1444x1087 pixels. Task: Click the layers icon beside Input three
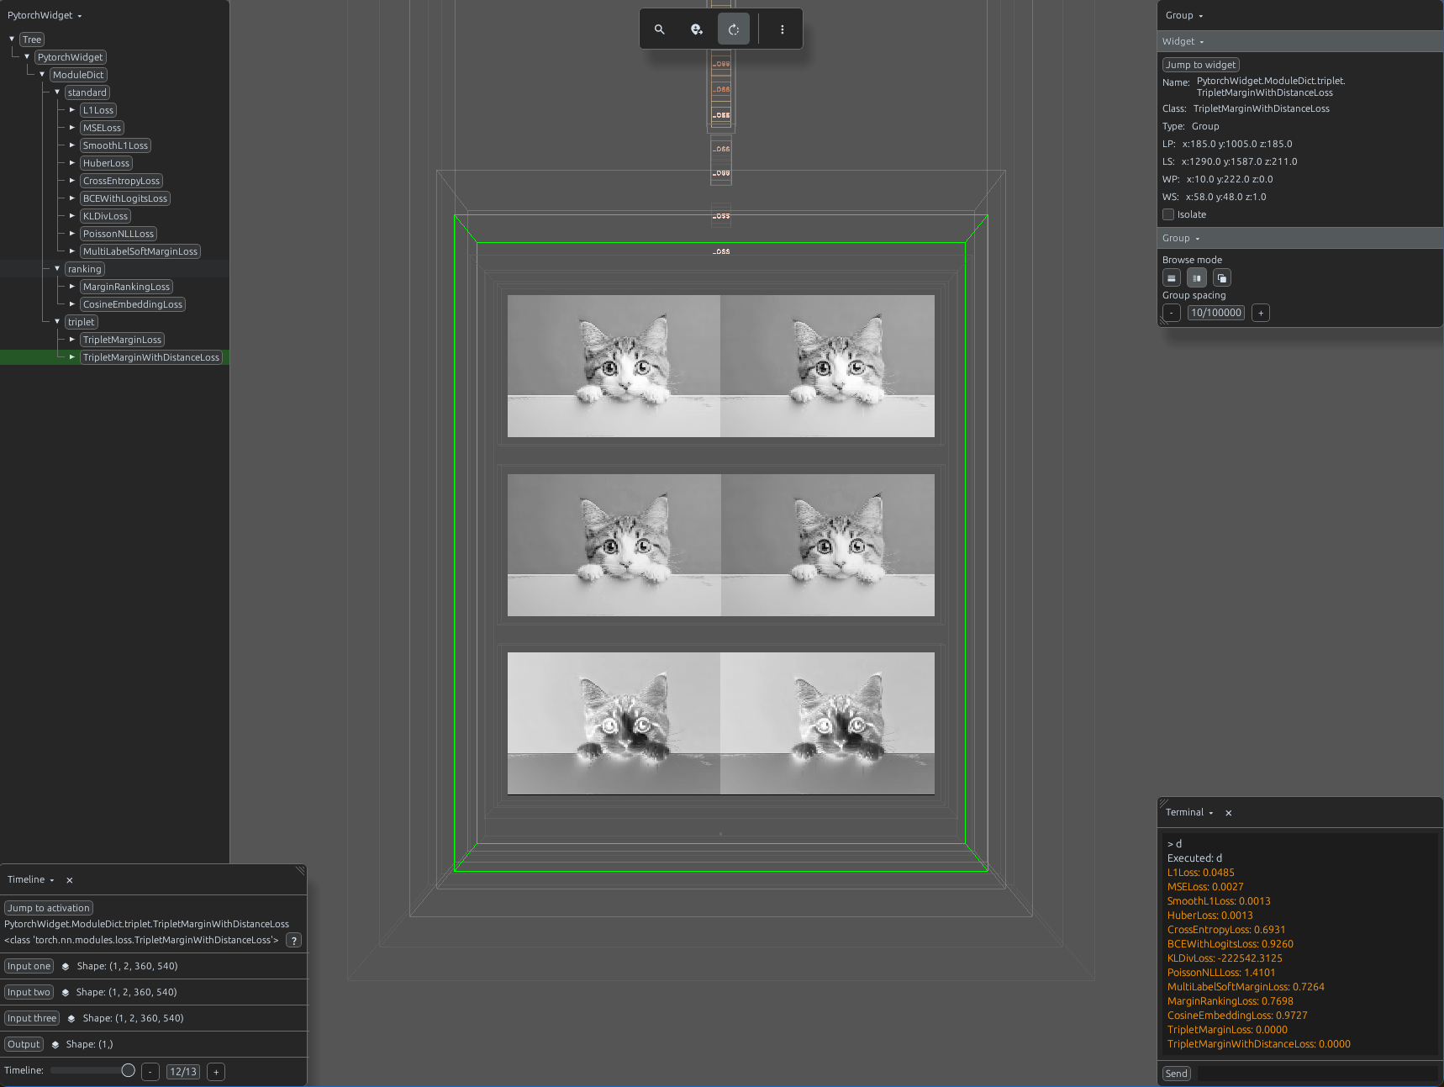[x=71, y=1019]
